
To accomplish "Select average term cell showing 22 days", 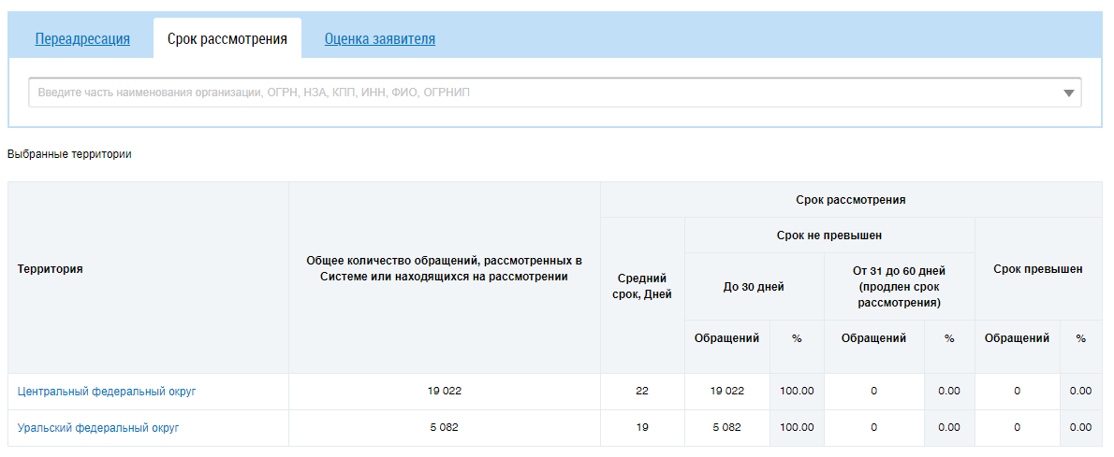I will coord(642,392).
